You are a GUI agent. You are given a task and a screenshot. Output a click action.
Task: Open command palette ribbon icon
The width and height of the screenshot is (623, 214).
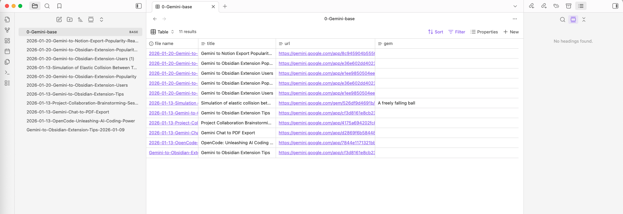[7, 72]
